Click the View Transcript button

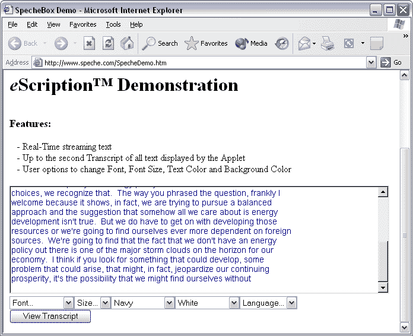(x=50, y=316)
